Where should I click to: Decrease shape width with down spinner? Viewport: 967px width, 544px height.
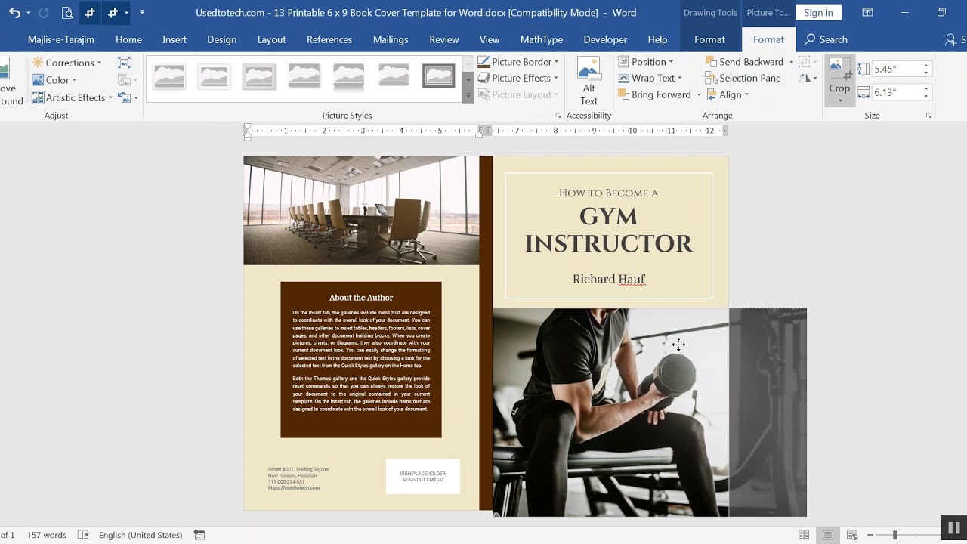926,96
